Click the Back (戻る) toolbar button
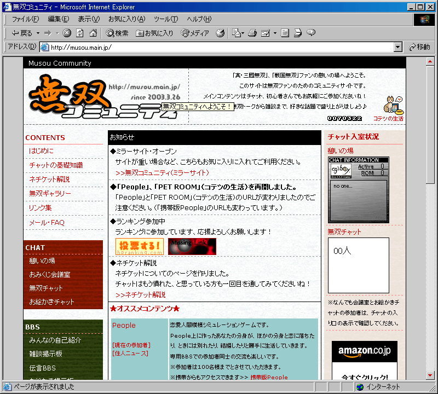 click(22, 33)
